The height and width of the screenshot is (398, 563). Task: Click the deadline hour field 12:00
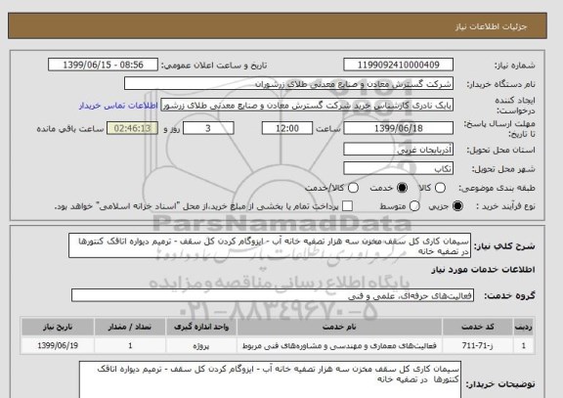point(287,128)
